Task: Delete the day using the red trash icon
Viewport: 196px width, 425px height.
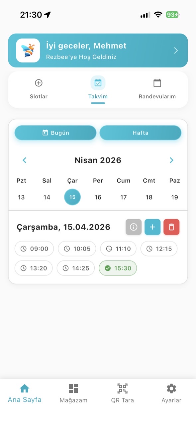Action: coord(172,227)
